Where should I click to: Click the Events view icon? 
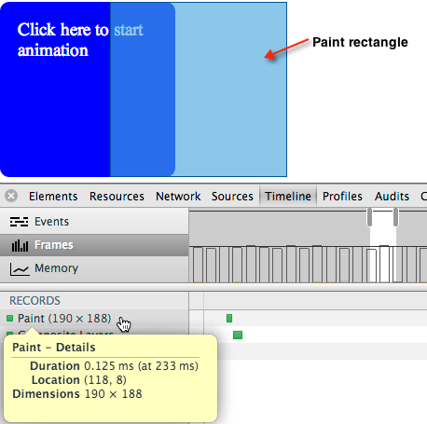point(19,222)
